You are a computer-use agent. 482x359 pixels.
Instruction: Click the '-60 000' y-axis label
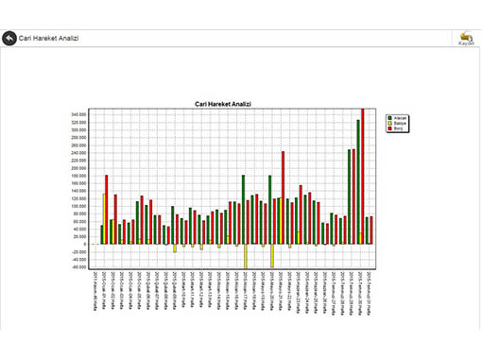coord(78,267)
